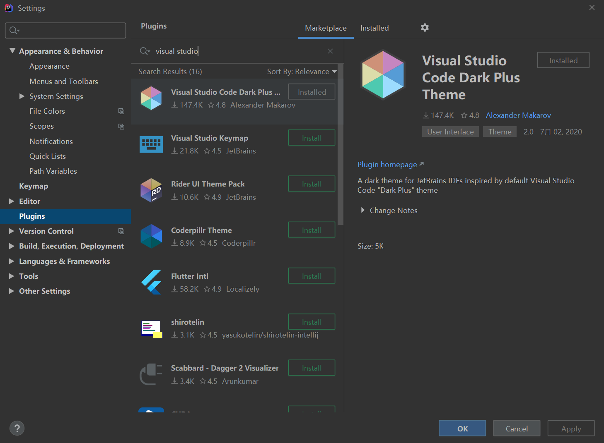Expand the Change Notes section
604x443 pixels.
coord(362,210)
